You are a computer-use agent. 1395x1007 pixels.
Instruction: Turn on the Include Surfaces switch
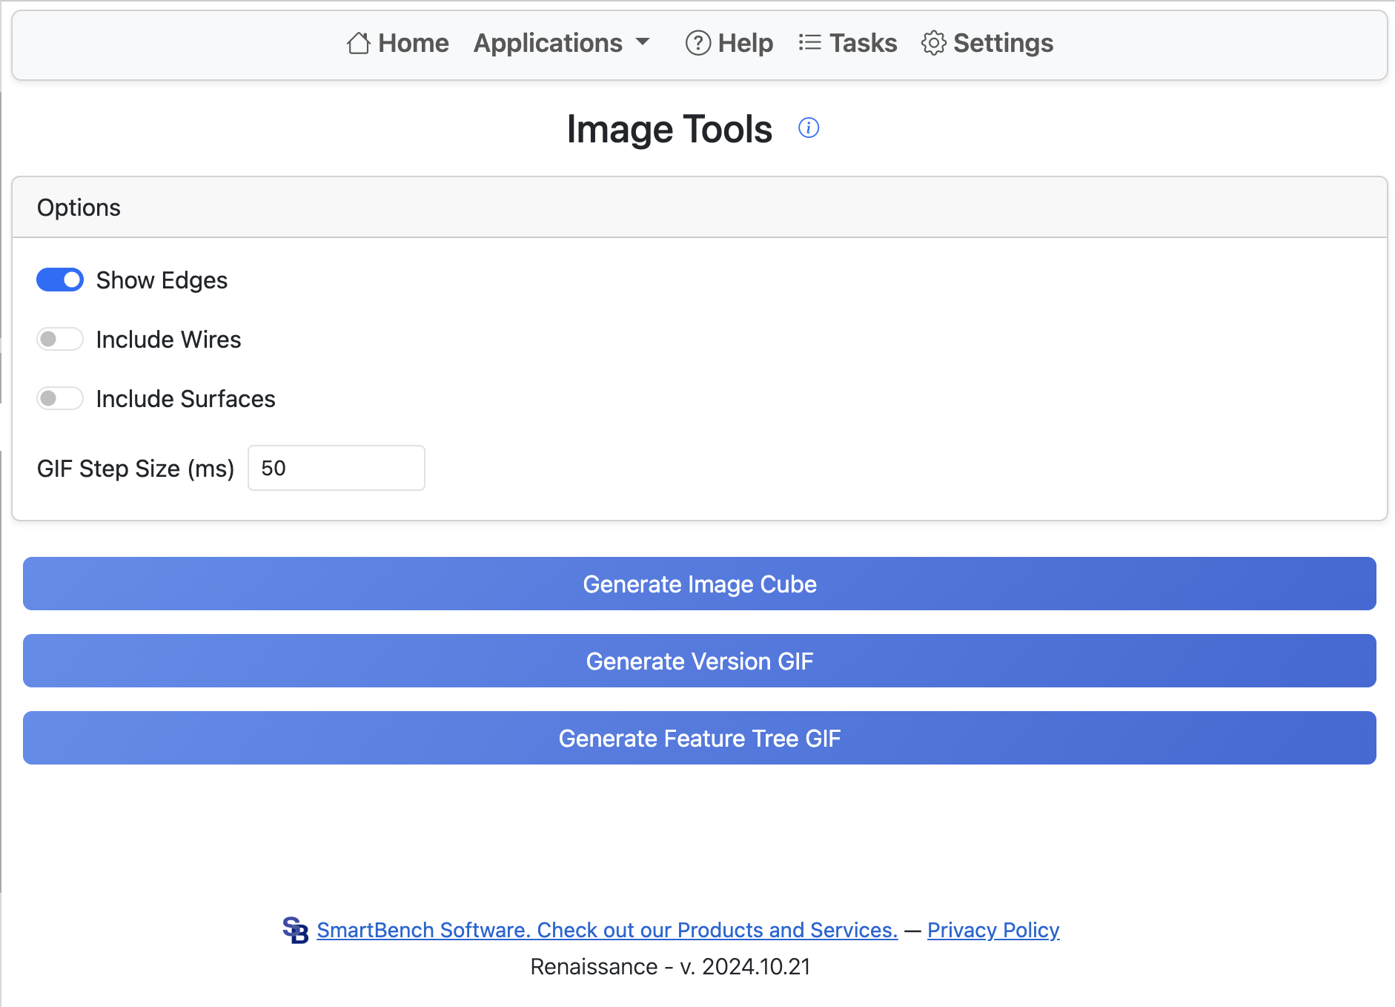(60, 399)
